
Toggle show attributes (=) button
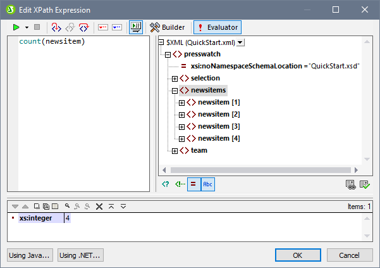coord(193,184)
